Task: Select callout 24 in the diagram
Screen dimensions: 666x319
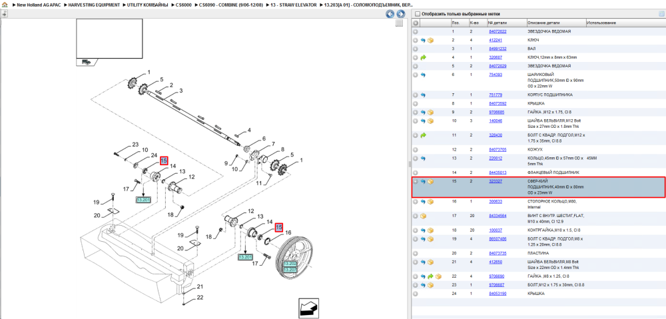Action: coord(154,155)
